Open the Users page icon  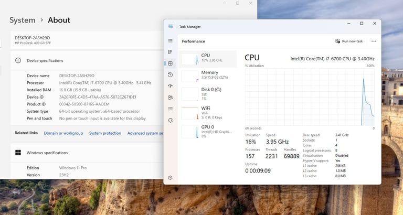pos(170,98)
